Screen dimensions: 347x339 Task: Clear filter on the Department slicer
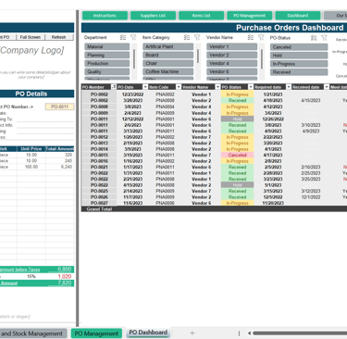coord(133,38)
